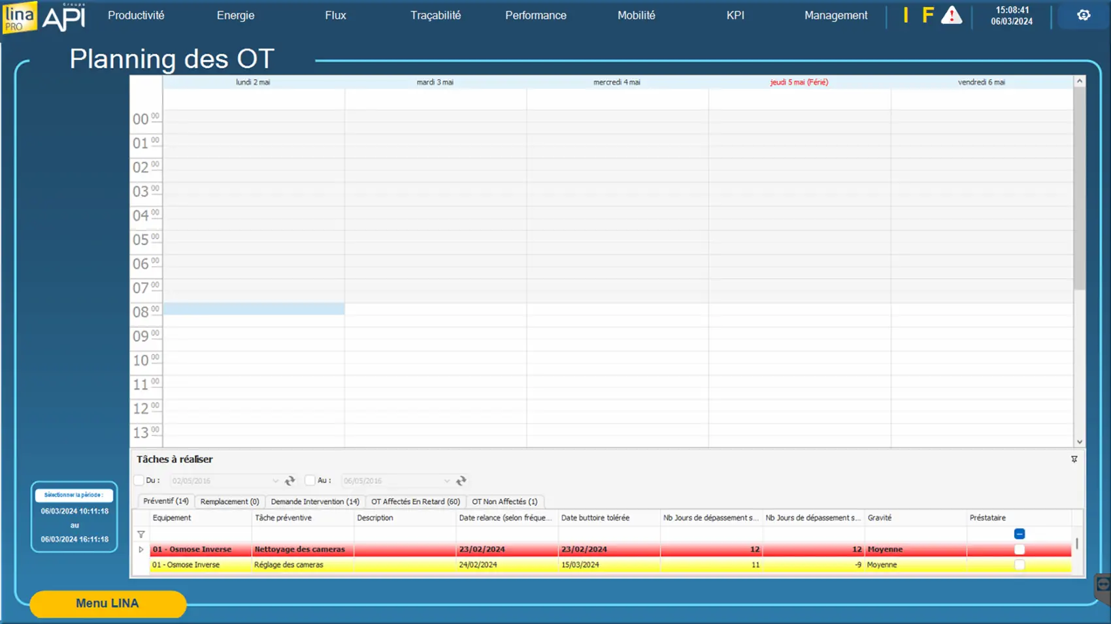
Task: Click the Menu LINA button
Action: (x=108, y=603)
